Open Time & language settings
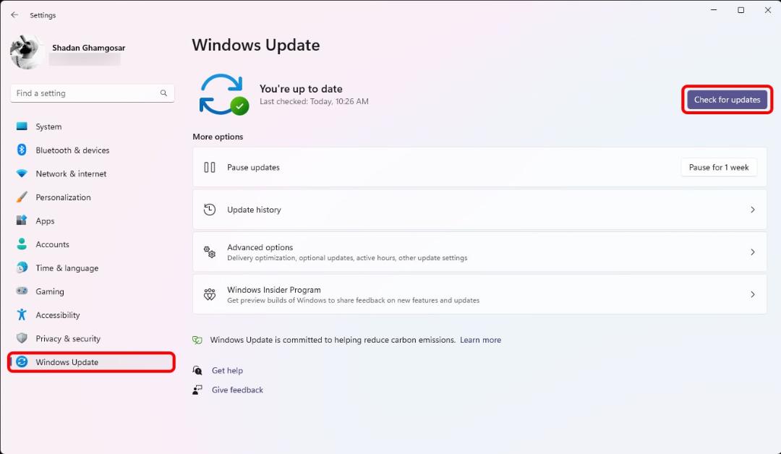Image resolution: width=781 pixels, height=454 pixels. pos(92,267)
